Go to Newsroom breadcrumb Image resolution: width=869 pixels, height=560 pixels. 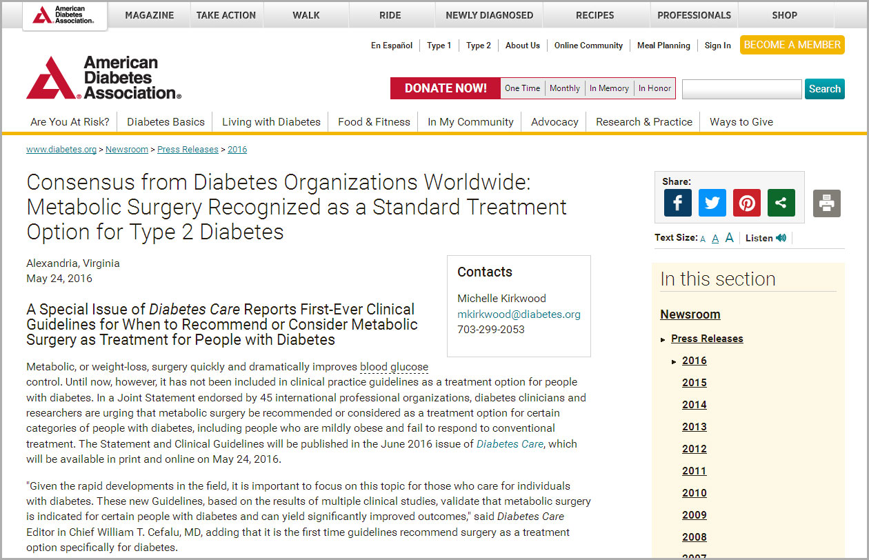pos(127,150)
